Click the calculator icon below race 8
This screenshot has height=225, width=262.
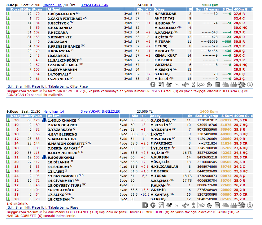point(217,84)
